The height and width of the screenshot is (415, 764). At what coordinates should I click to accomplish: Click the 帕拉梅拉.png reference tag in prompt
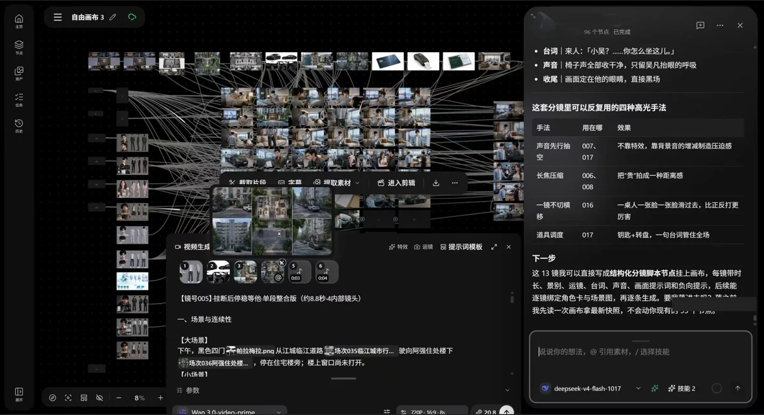pyautogui.click(x=250, y=351)
